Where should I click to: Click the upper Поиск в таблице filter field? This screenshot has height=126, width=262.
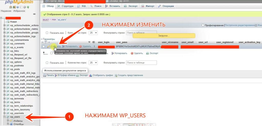pyautogui.click(x=141, y=33)
